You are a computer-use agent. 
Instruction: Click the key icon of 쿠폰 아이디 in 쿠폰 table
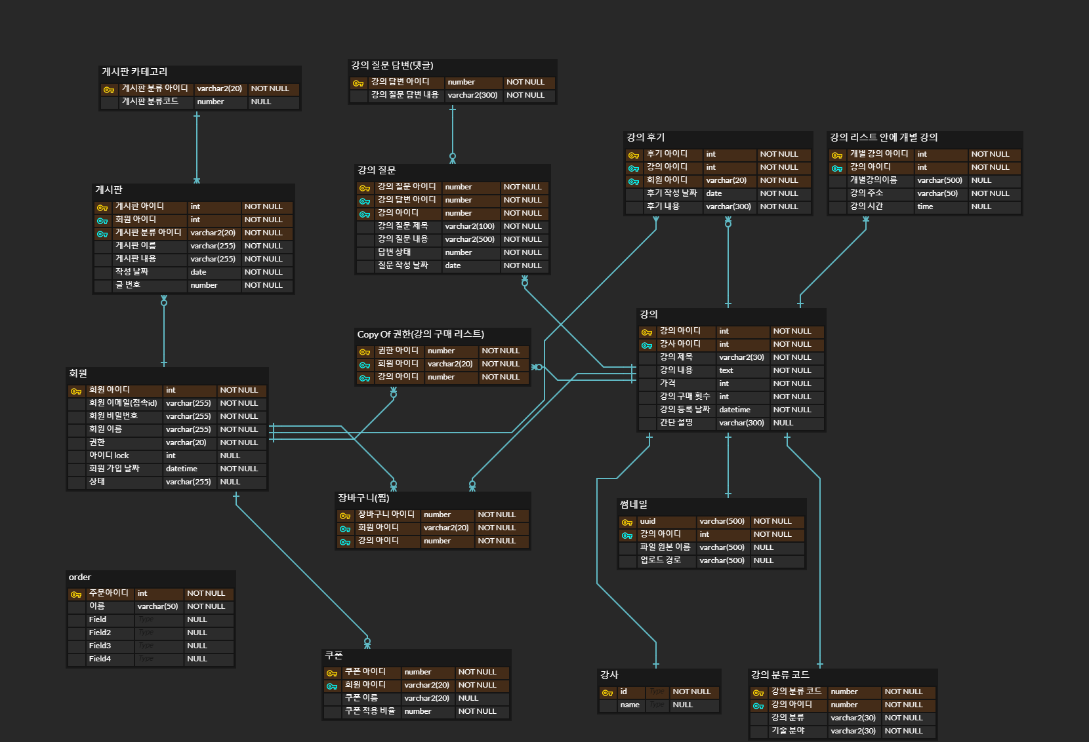coord(331,672)
